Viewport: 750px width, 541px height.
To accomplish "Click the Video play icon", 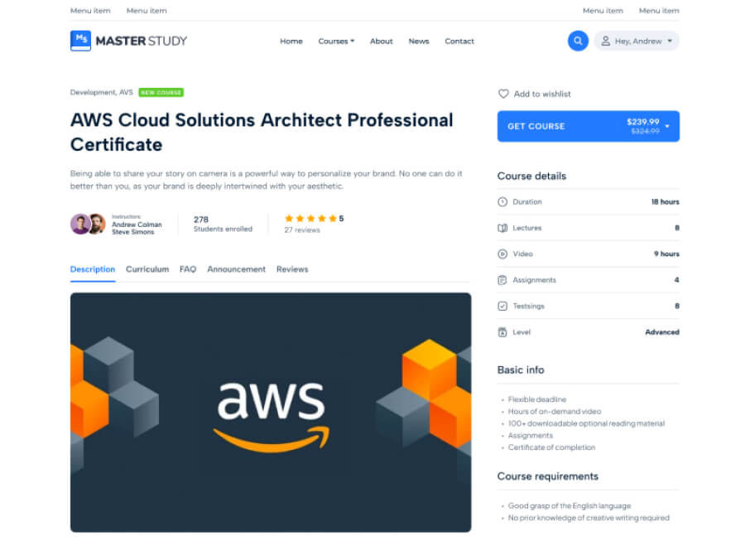I will pyautogui.click(x=502, y=254).
